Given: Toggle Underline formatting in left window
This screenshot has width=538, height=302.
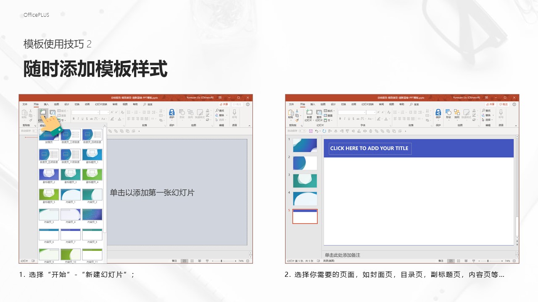Looking at the screenshot, I should pos(82,119).
